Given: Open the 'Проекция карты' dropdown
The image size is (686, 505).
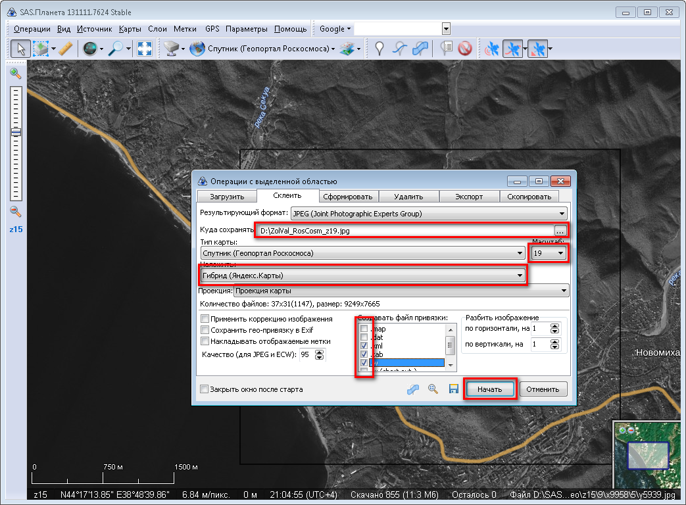Looking at the screenshot, I should tap(401, 291).
